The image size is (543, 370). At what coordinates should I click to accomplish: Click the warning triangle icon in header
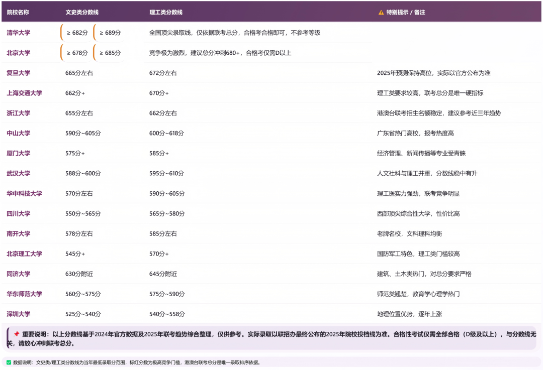tap(381, 12)
